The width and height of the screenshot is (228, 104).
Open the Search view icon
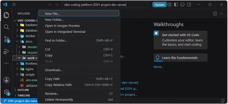pyautogui.click(x=6, y=27)
